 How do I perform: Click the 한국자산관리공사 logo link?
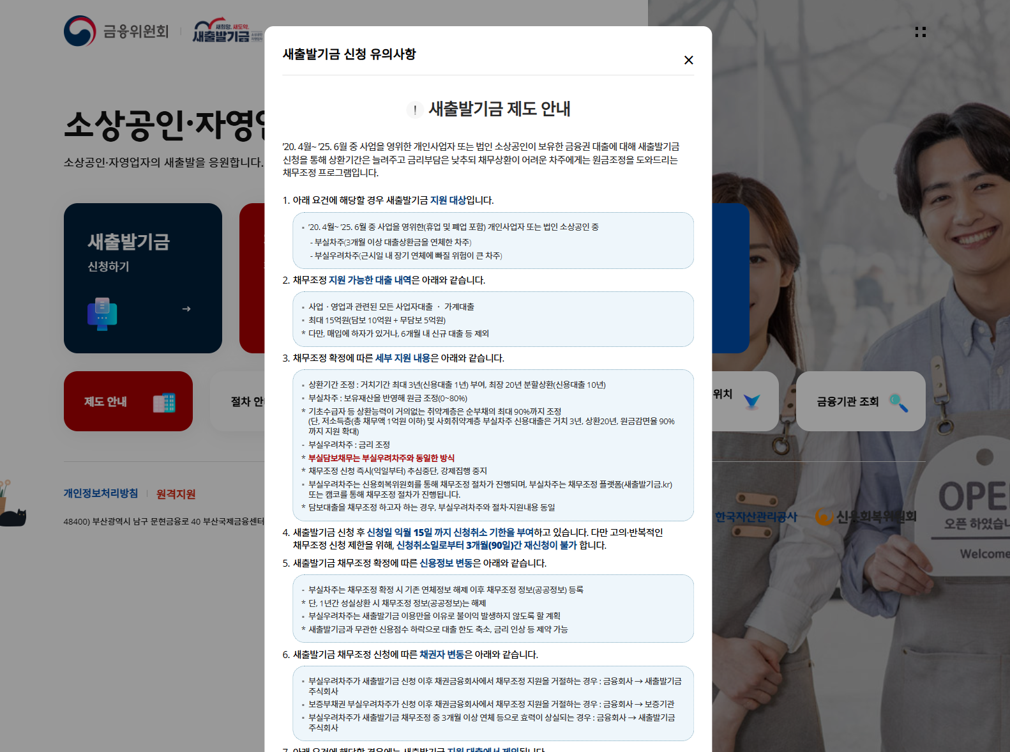coord(756,517)
